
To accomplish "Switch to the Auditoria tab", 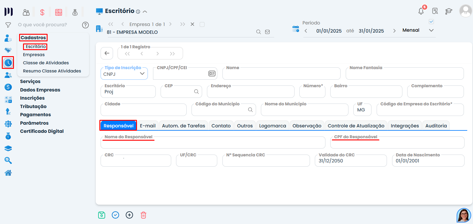I will pos(436,126).
